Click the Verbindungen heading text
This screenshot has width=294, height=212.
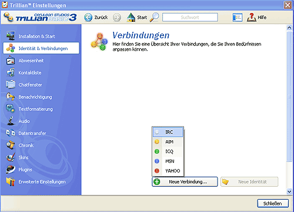click(x=141, y=35)
